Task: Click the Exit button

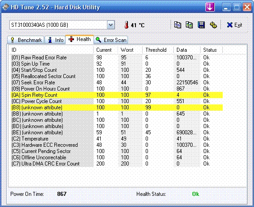Action: tap(234, 25)
